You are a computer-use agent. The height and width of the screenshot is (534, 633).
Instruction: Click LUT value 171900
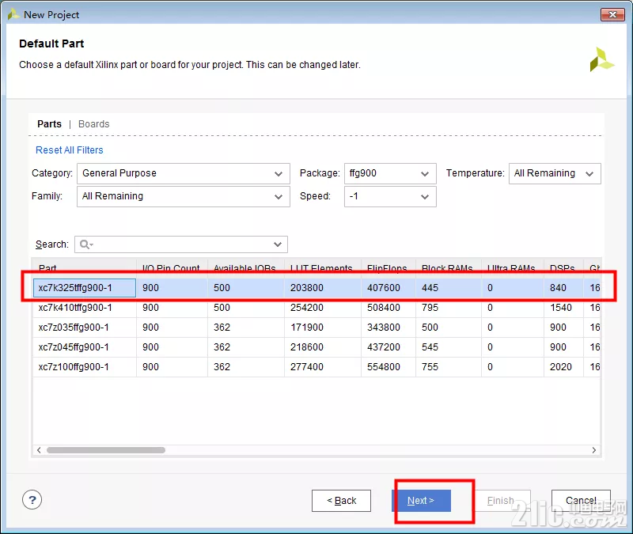click(x=307, y=328)
